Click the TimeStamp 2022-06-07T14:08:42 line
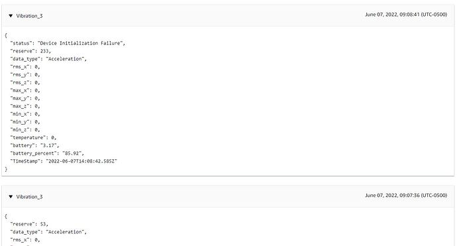The width and height of the screenshot is (457, 246). pyautogui.click(x=64, y=161)
